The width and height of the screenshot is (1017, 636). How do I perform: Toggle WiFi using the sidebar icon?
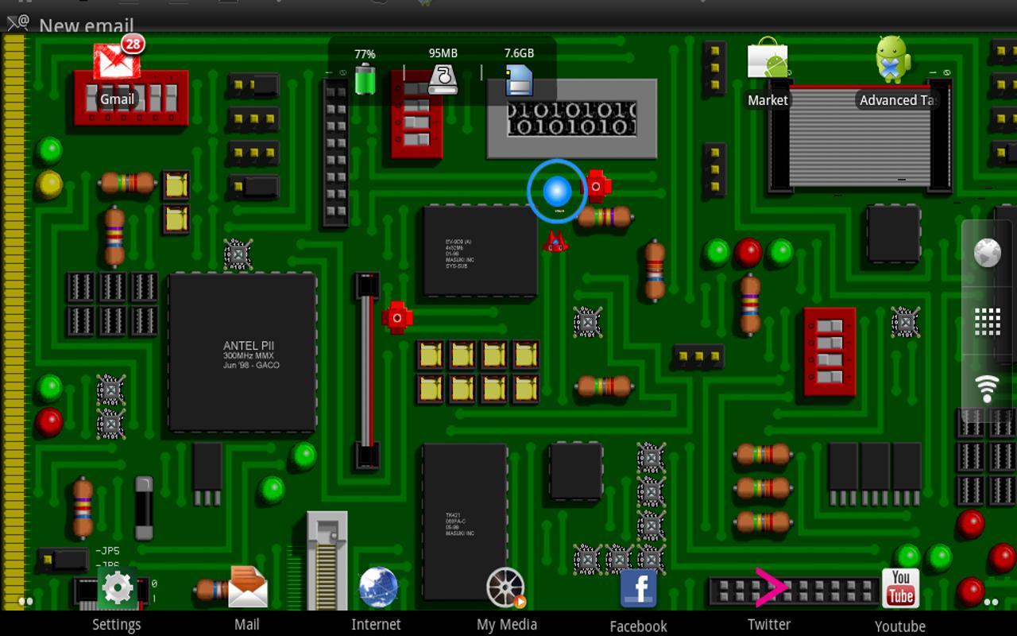987,387
